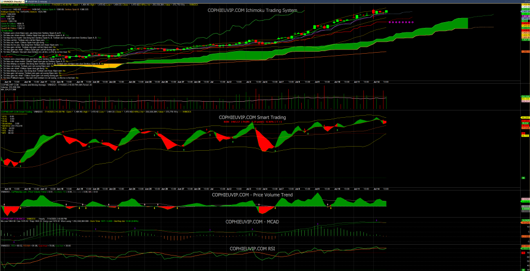The height and width of the screenshot is (271, 530).
Task: Click the 'Jun 13' date label on Ichimoku time axis
Action: coord(9,82)
